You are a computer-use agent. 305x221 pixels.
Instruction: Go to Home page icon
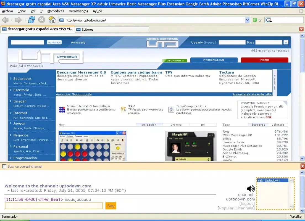(x=52, y=20)
